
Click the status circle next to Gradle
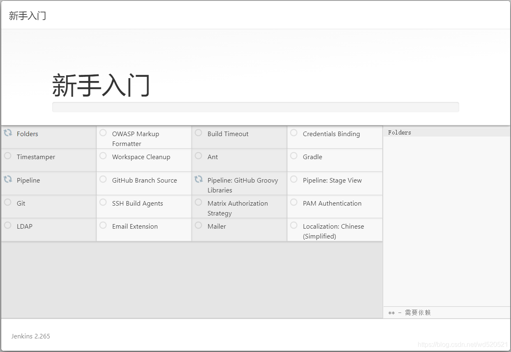[x=294, y=155]
